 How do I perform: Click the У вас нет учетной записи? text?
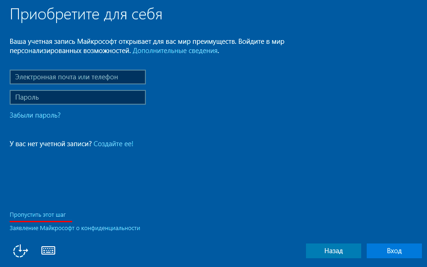tap(51, 144)
